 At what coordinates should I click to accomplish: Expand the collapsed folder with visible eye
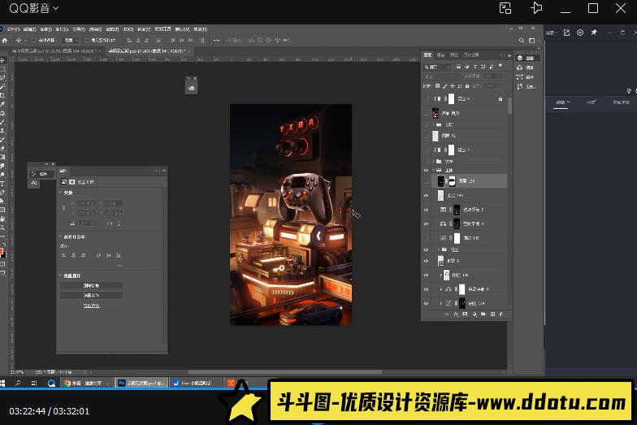click(439, 249)
